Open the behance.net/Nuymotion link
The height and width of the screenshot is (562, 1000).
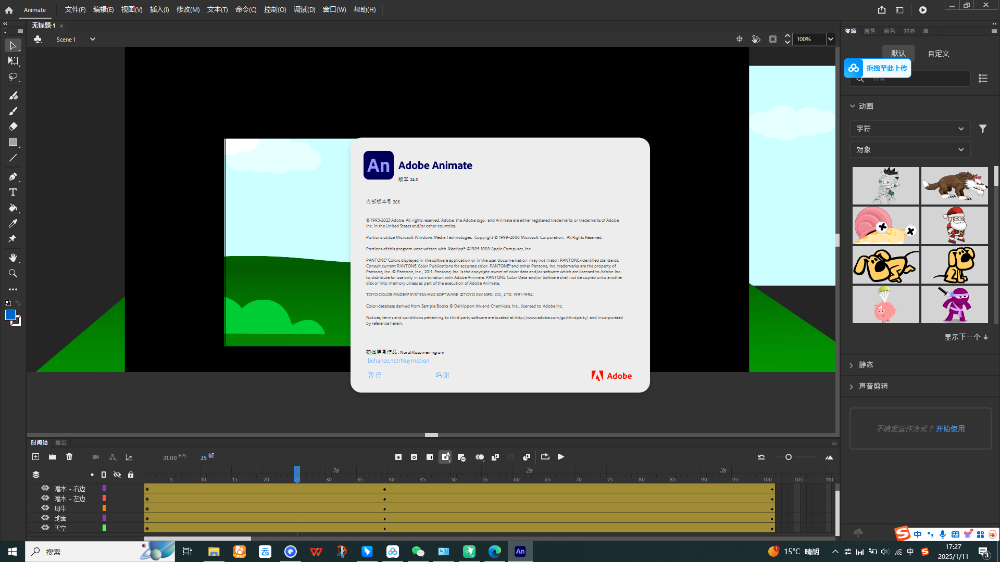click(x=398, y=361)
